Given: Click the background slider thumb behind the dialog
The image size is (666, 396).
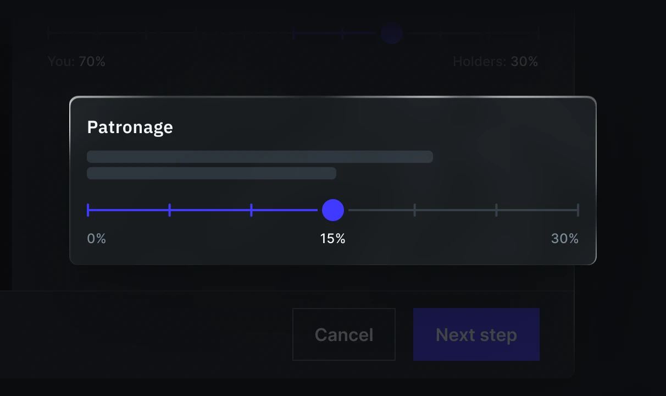Looking at the screenshot, I should click(x=391, y=34).
